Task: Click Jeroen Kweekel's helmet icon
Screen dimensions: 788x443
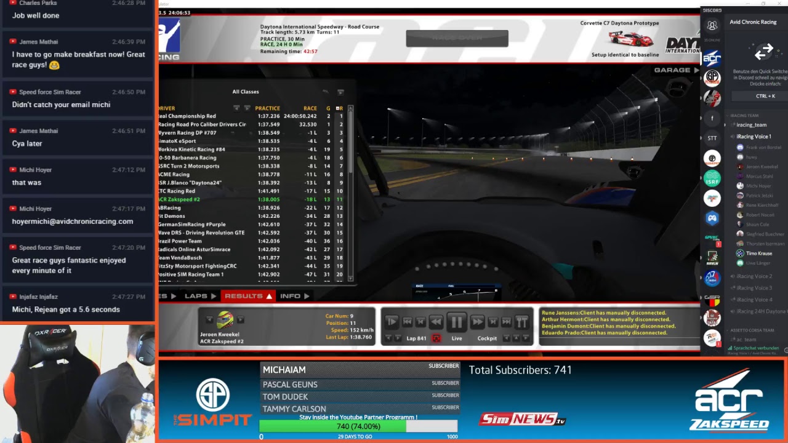Action: tap(225, 320)
